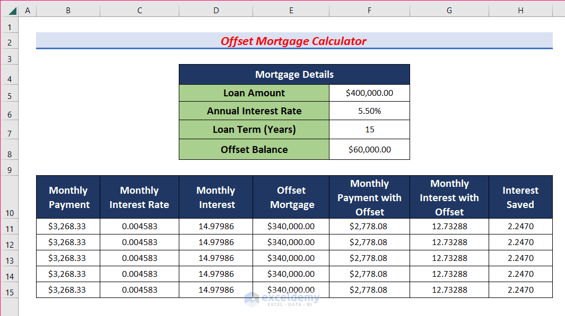Click the Interest Saved heading cell
Image resolution: width=565 pixels, height=316 pixels.
[x=520, y=197]
